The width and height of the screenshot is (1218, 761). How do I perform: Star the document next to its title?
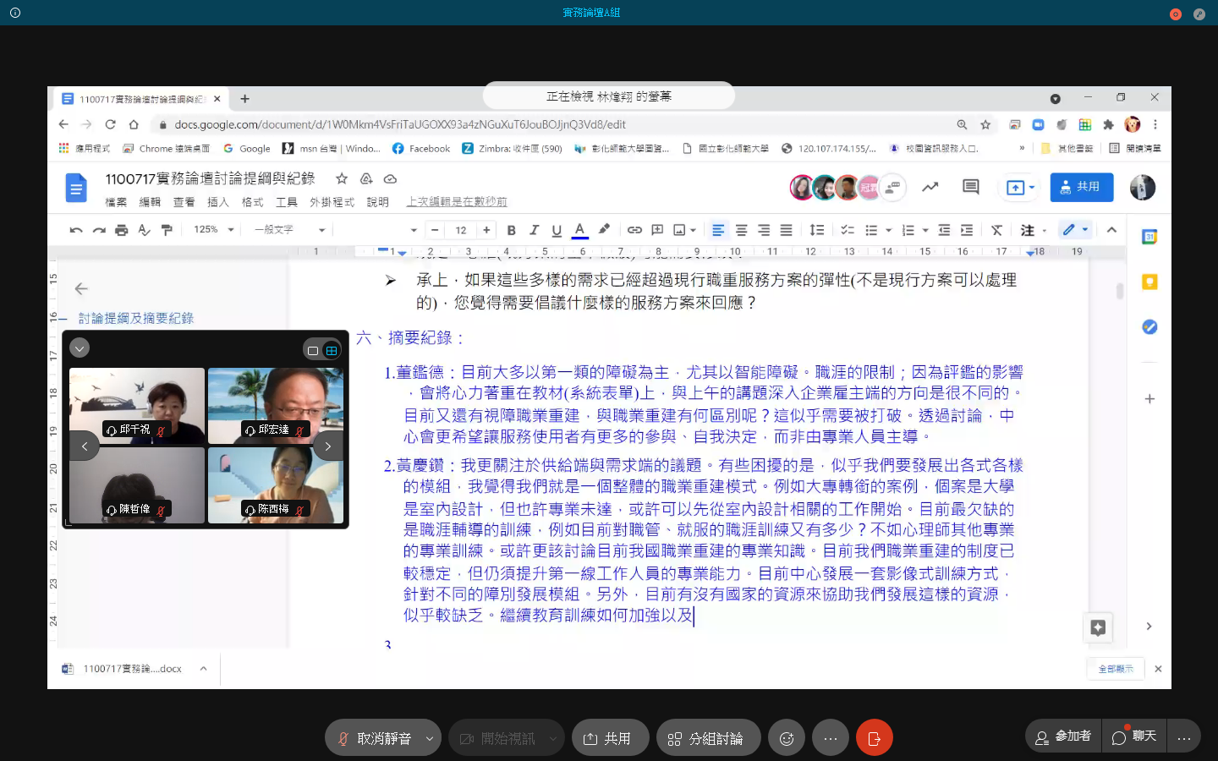342,178
